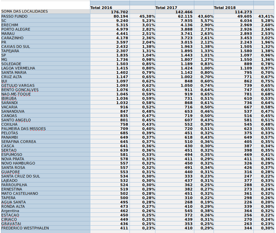Select the 'Argentina' row label
Viewport: 276px width, 233px height.
pos(10,211)
